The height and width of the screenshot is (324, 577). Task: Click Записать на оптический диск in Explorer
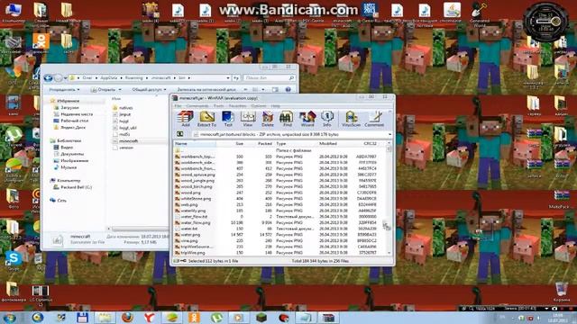click(206, 90)
